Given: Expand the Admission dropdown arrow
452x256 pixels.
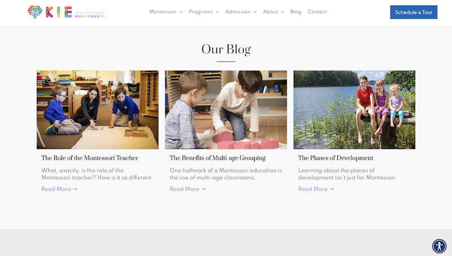Looking at the screenshot, I should point(255,12).
